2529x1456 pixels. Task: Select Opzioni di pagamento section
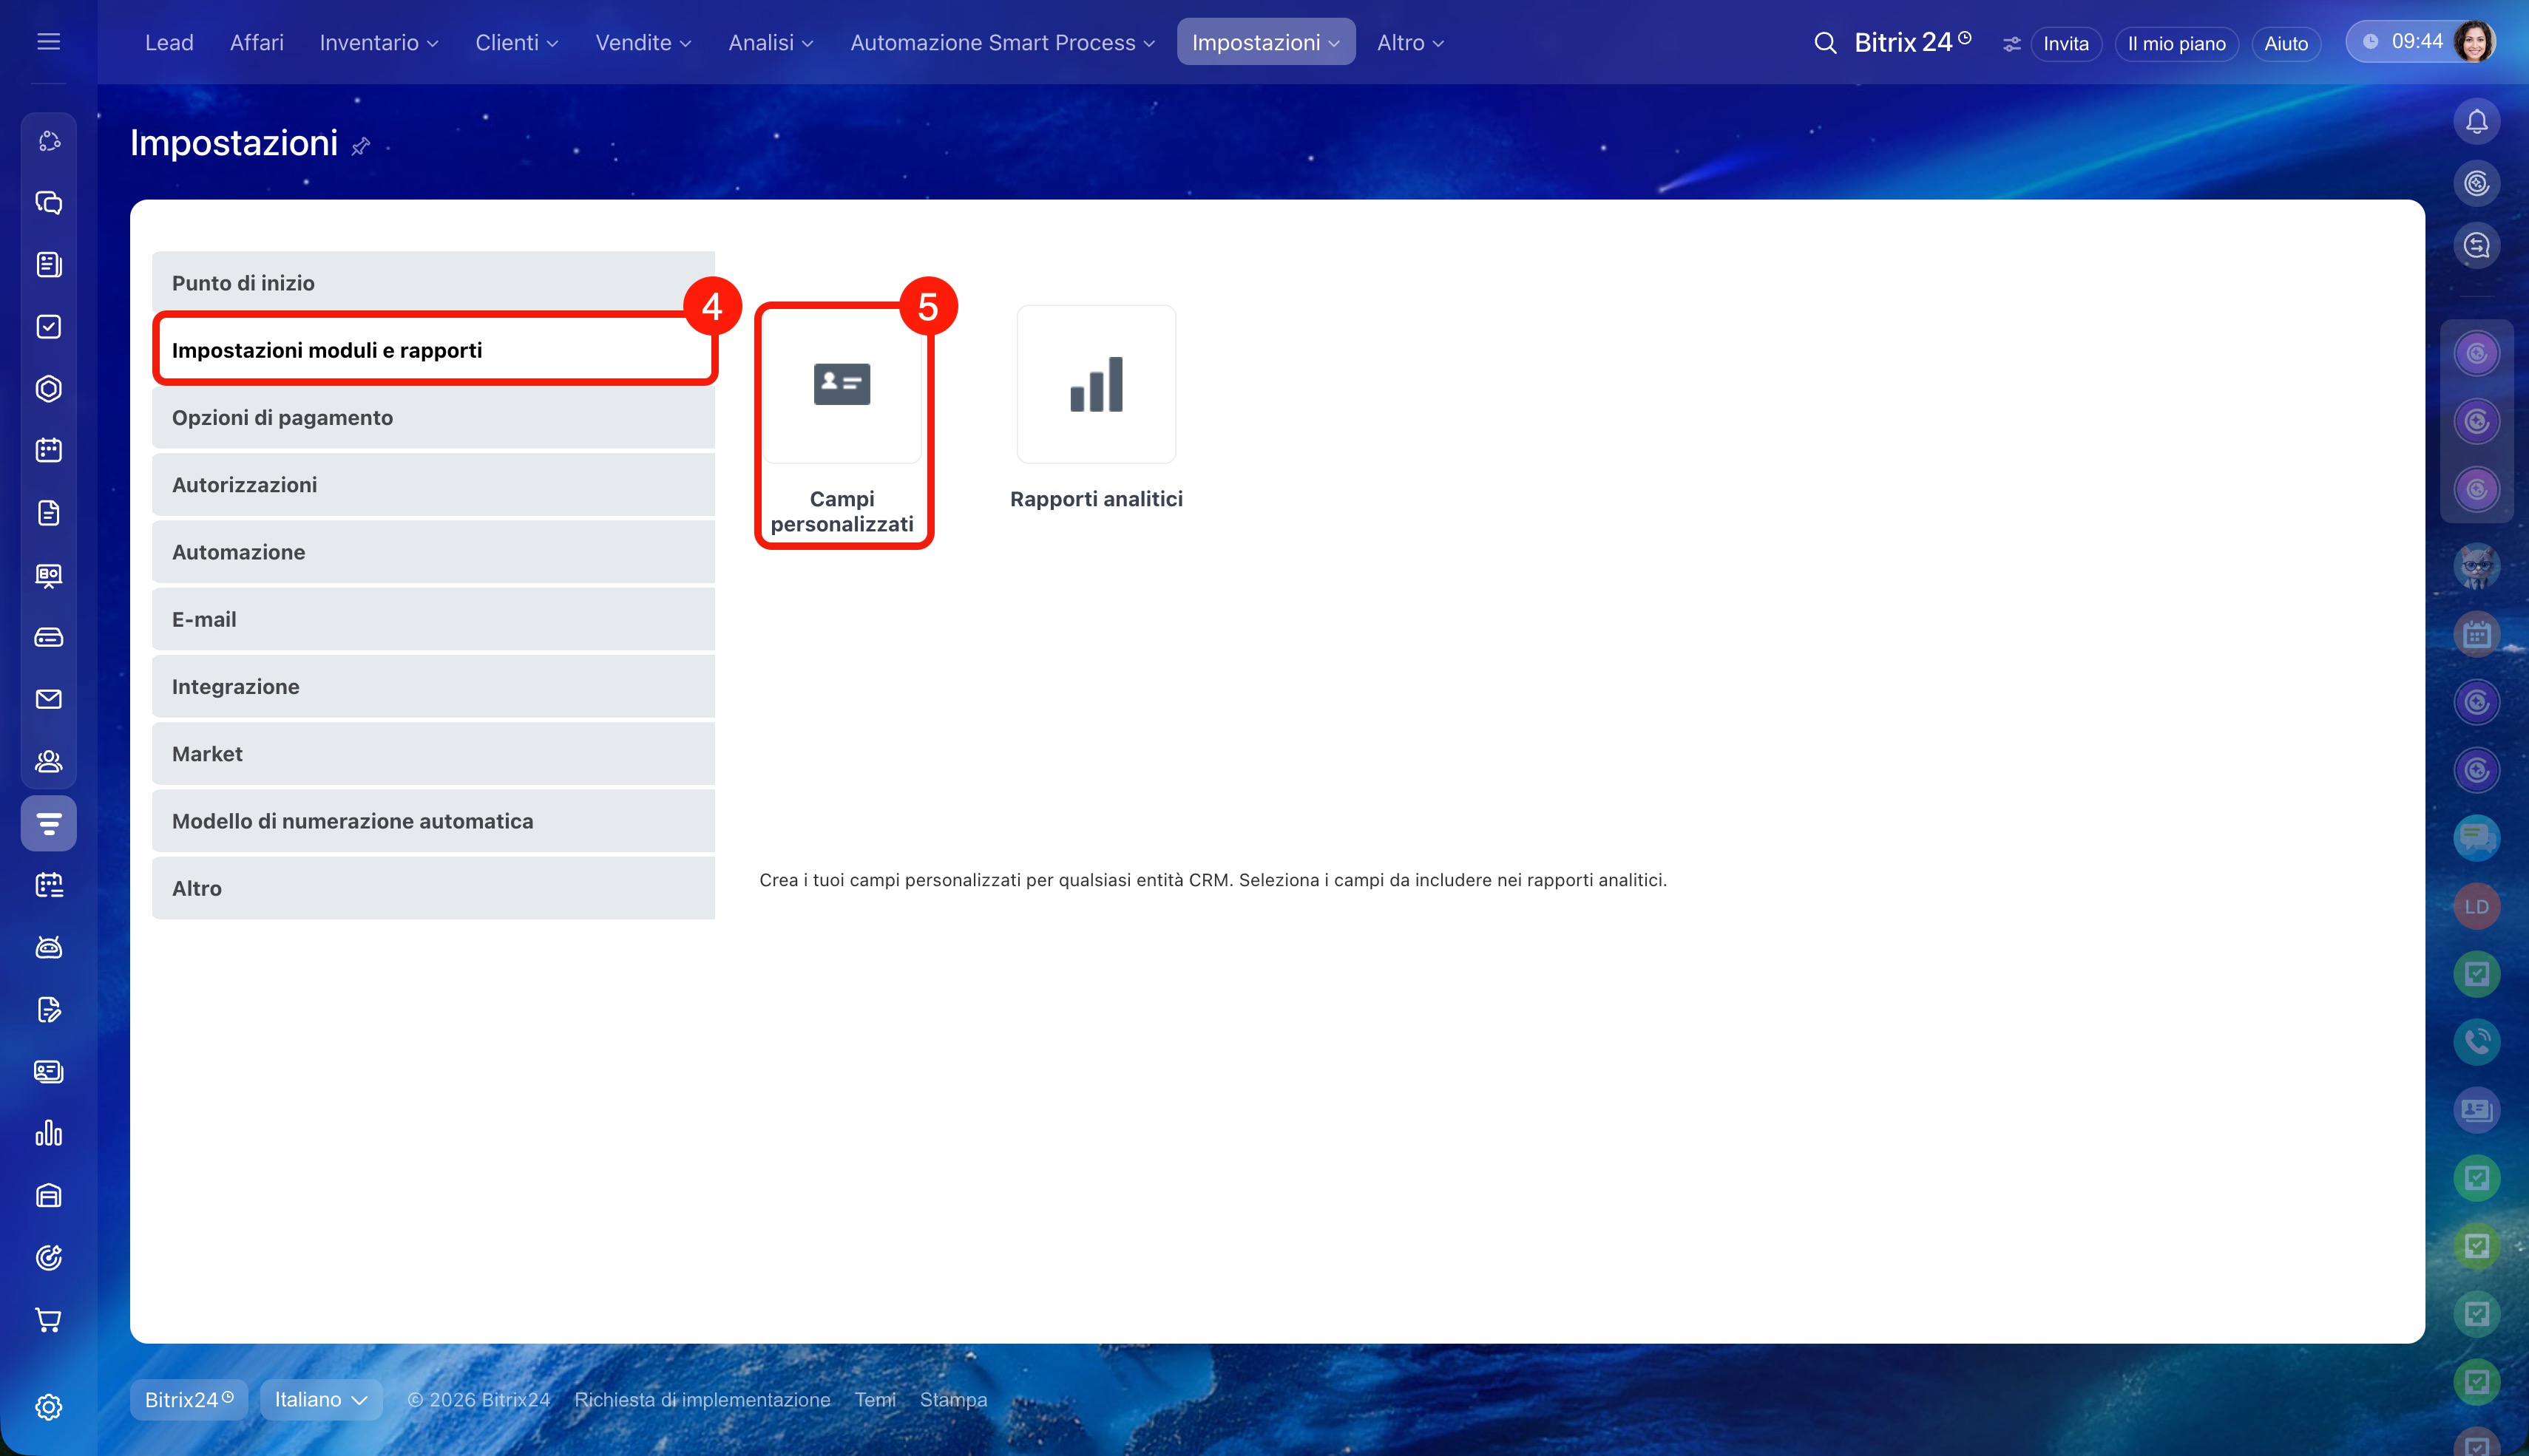click(433, 418)
